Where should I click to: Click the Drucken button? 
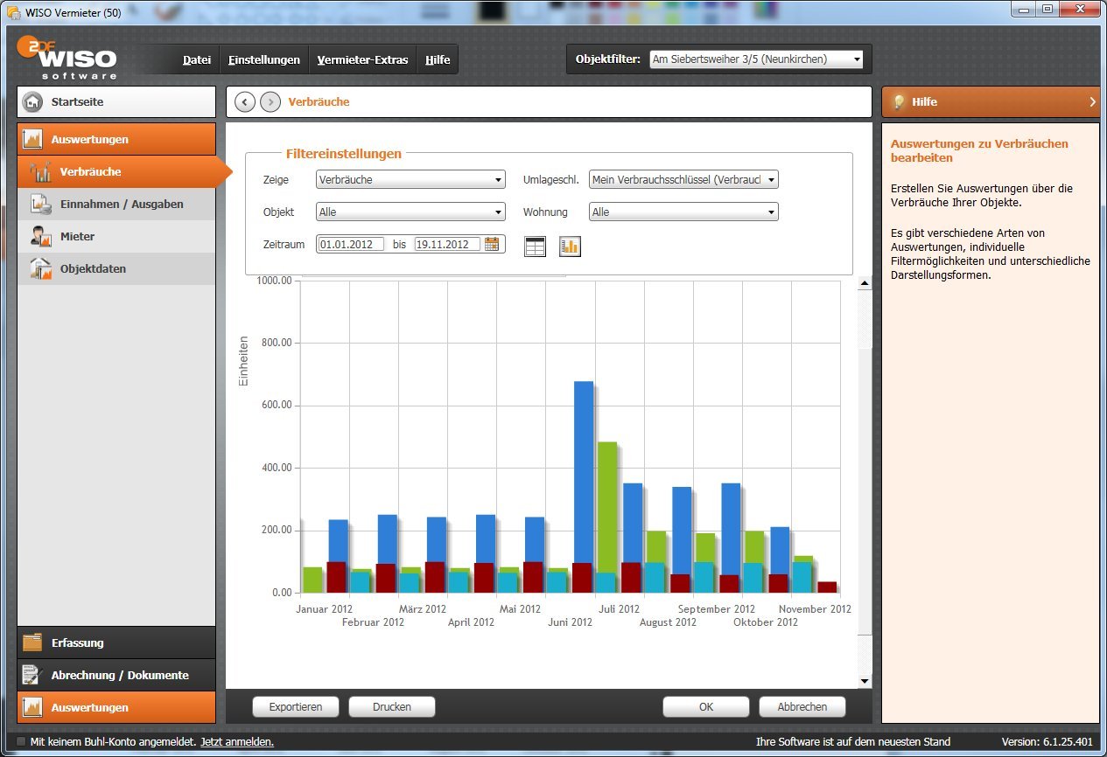pyautogui.click(x=392, y=706)
